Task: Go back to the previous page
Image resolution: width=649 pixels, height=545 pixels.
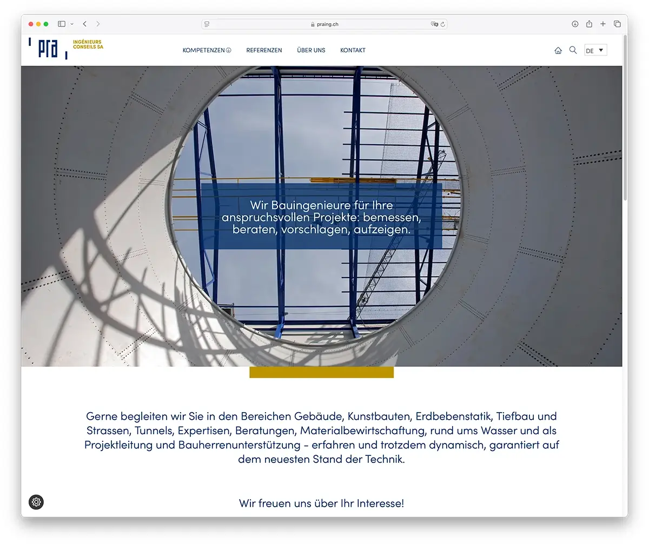Action: [85, 24]
